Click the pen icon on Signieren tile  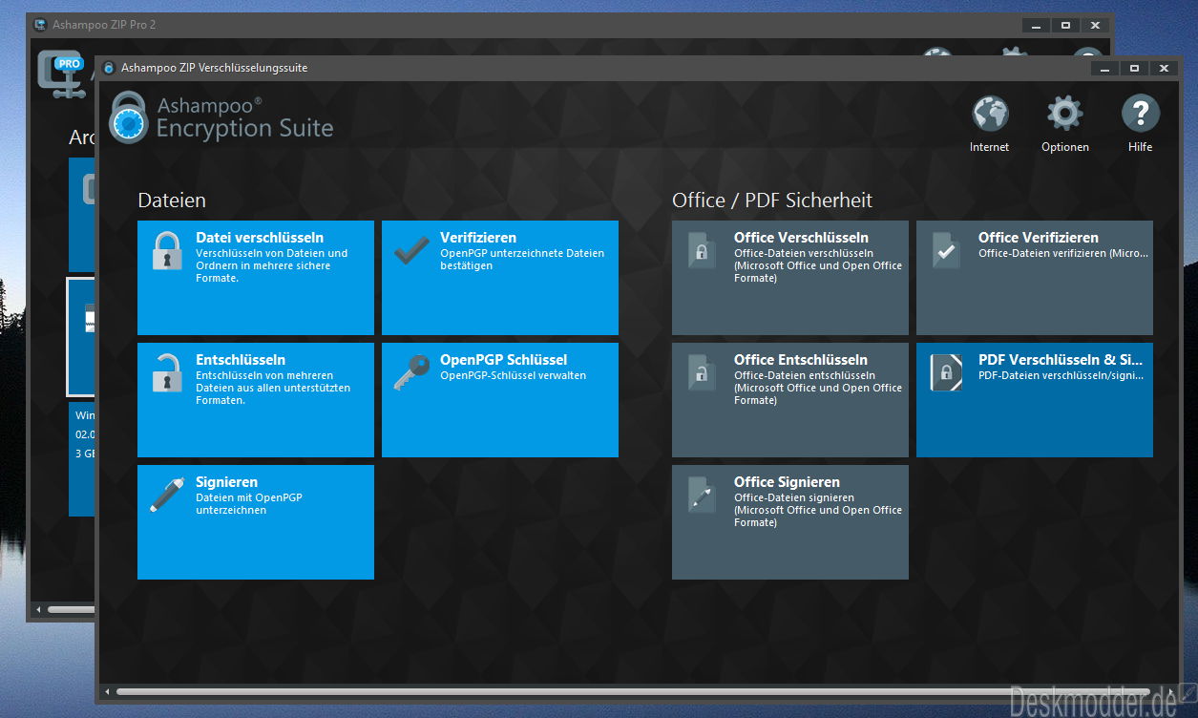(x=167, y=495)
